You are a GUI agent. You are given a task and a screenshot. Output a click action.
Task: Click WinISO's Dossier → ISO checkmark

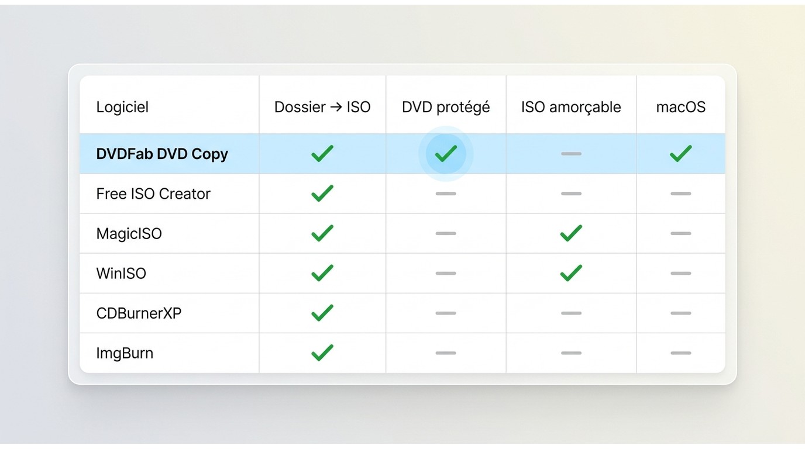(322, 273)
